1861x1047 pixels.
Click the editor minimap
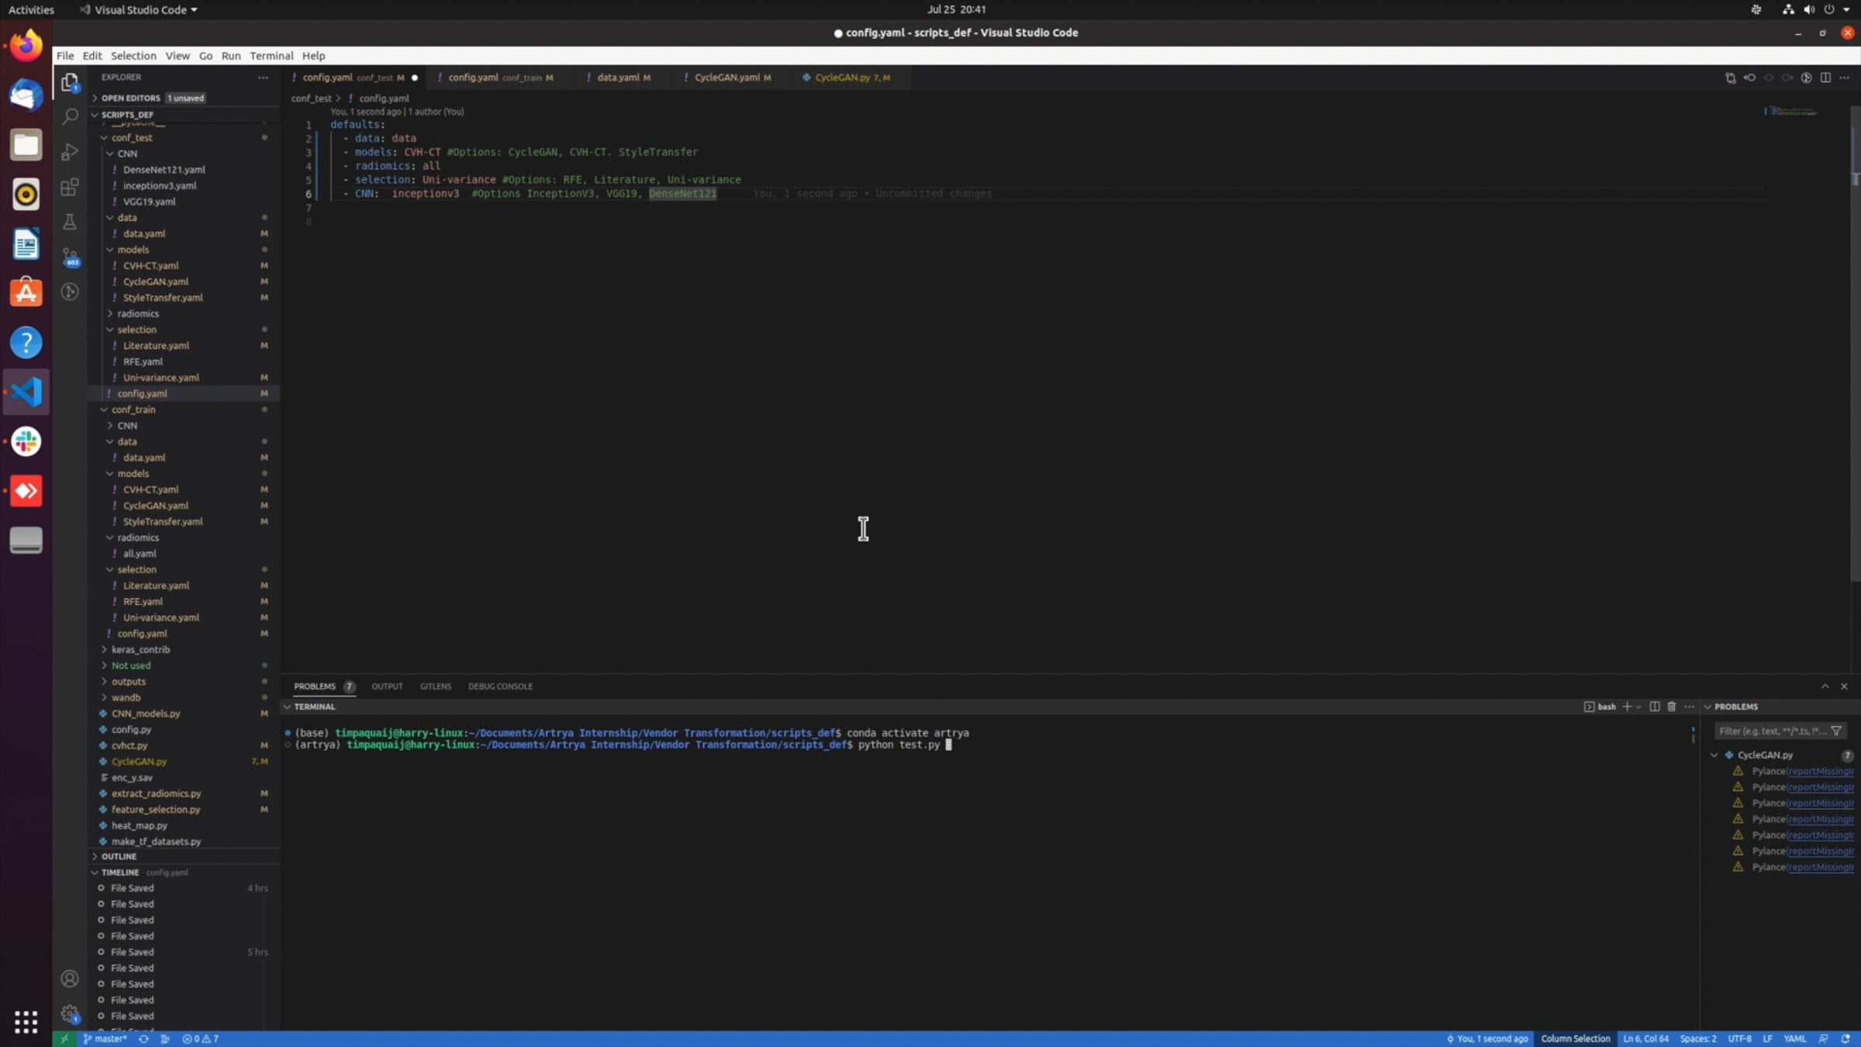[1791, 112]
